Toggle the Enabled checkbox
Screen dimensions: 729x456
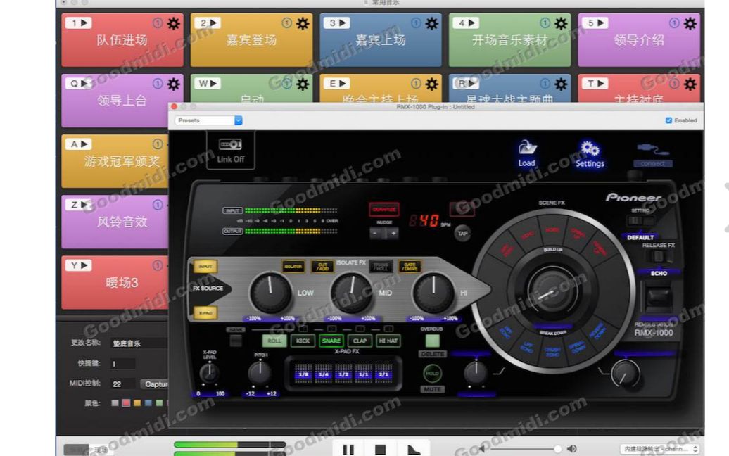click(668, 120)
